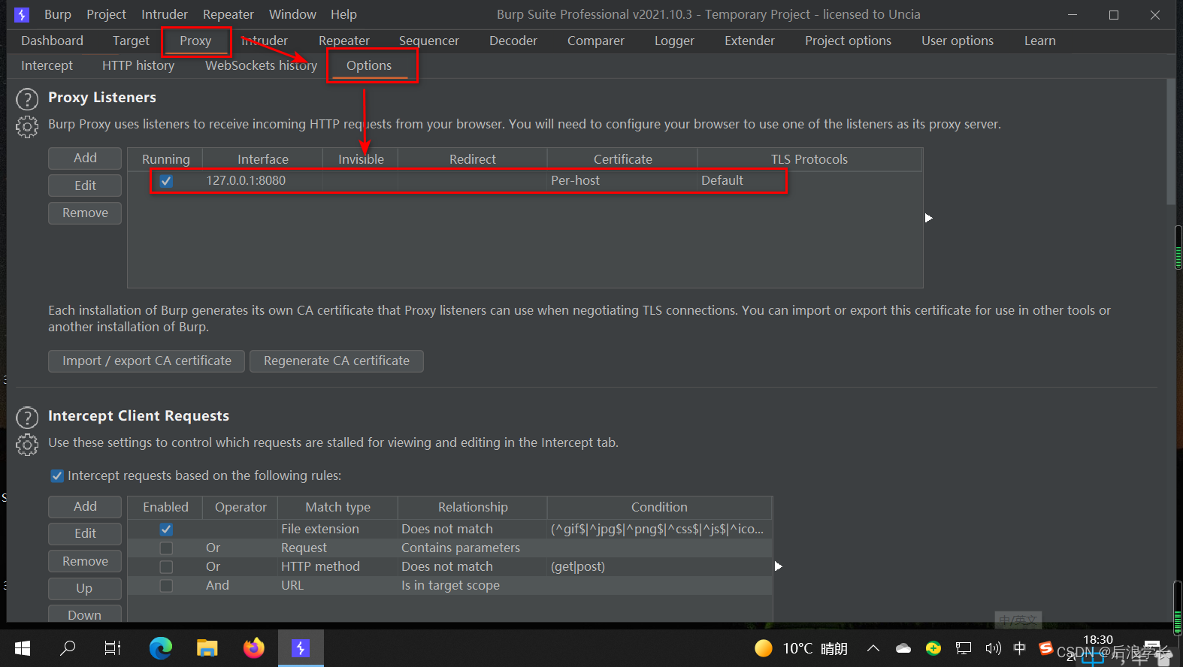Screen dimensions: 1183x667
Task: Sort listeners by Interface column header
Action: pos(262,159)
